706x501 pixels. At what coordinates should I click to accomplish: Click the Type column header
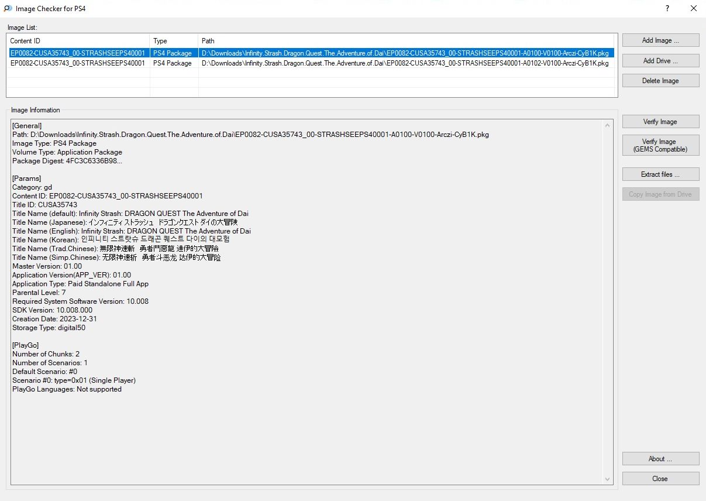174,41
